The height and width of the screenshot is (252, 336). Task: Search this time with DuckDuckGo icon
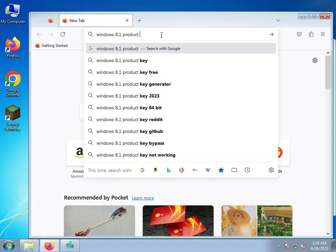pyautogui.click(x=181, y=170)
